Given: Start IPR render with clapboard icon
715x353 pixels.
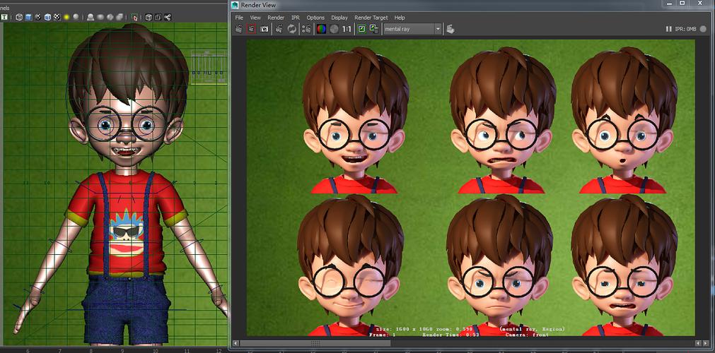Looking at the screenshot, I should (279, 29).
